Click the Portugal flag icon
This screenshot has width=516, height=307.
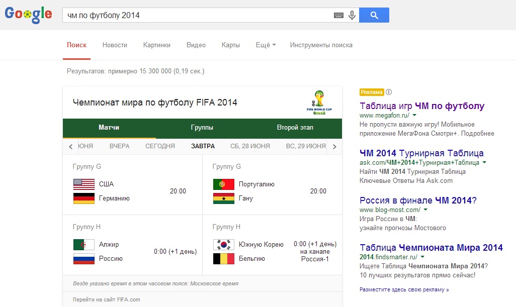coord(223,184)
